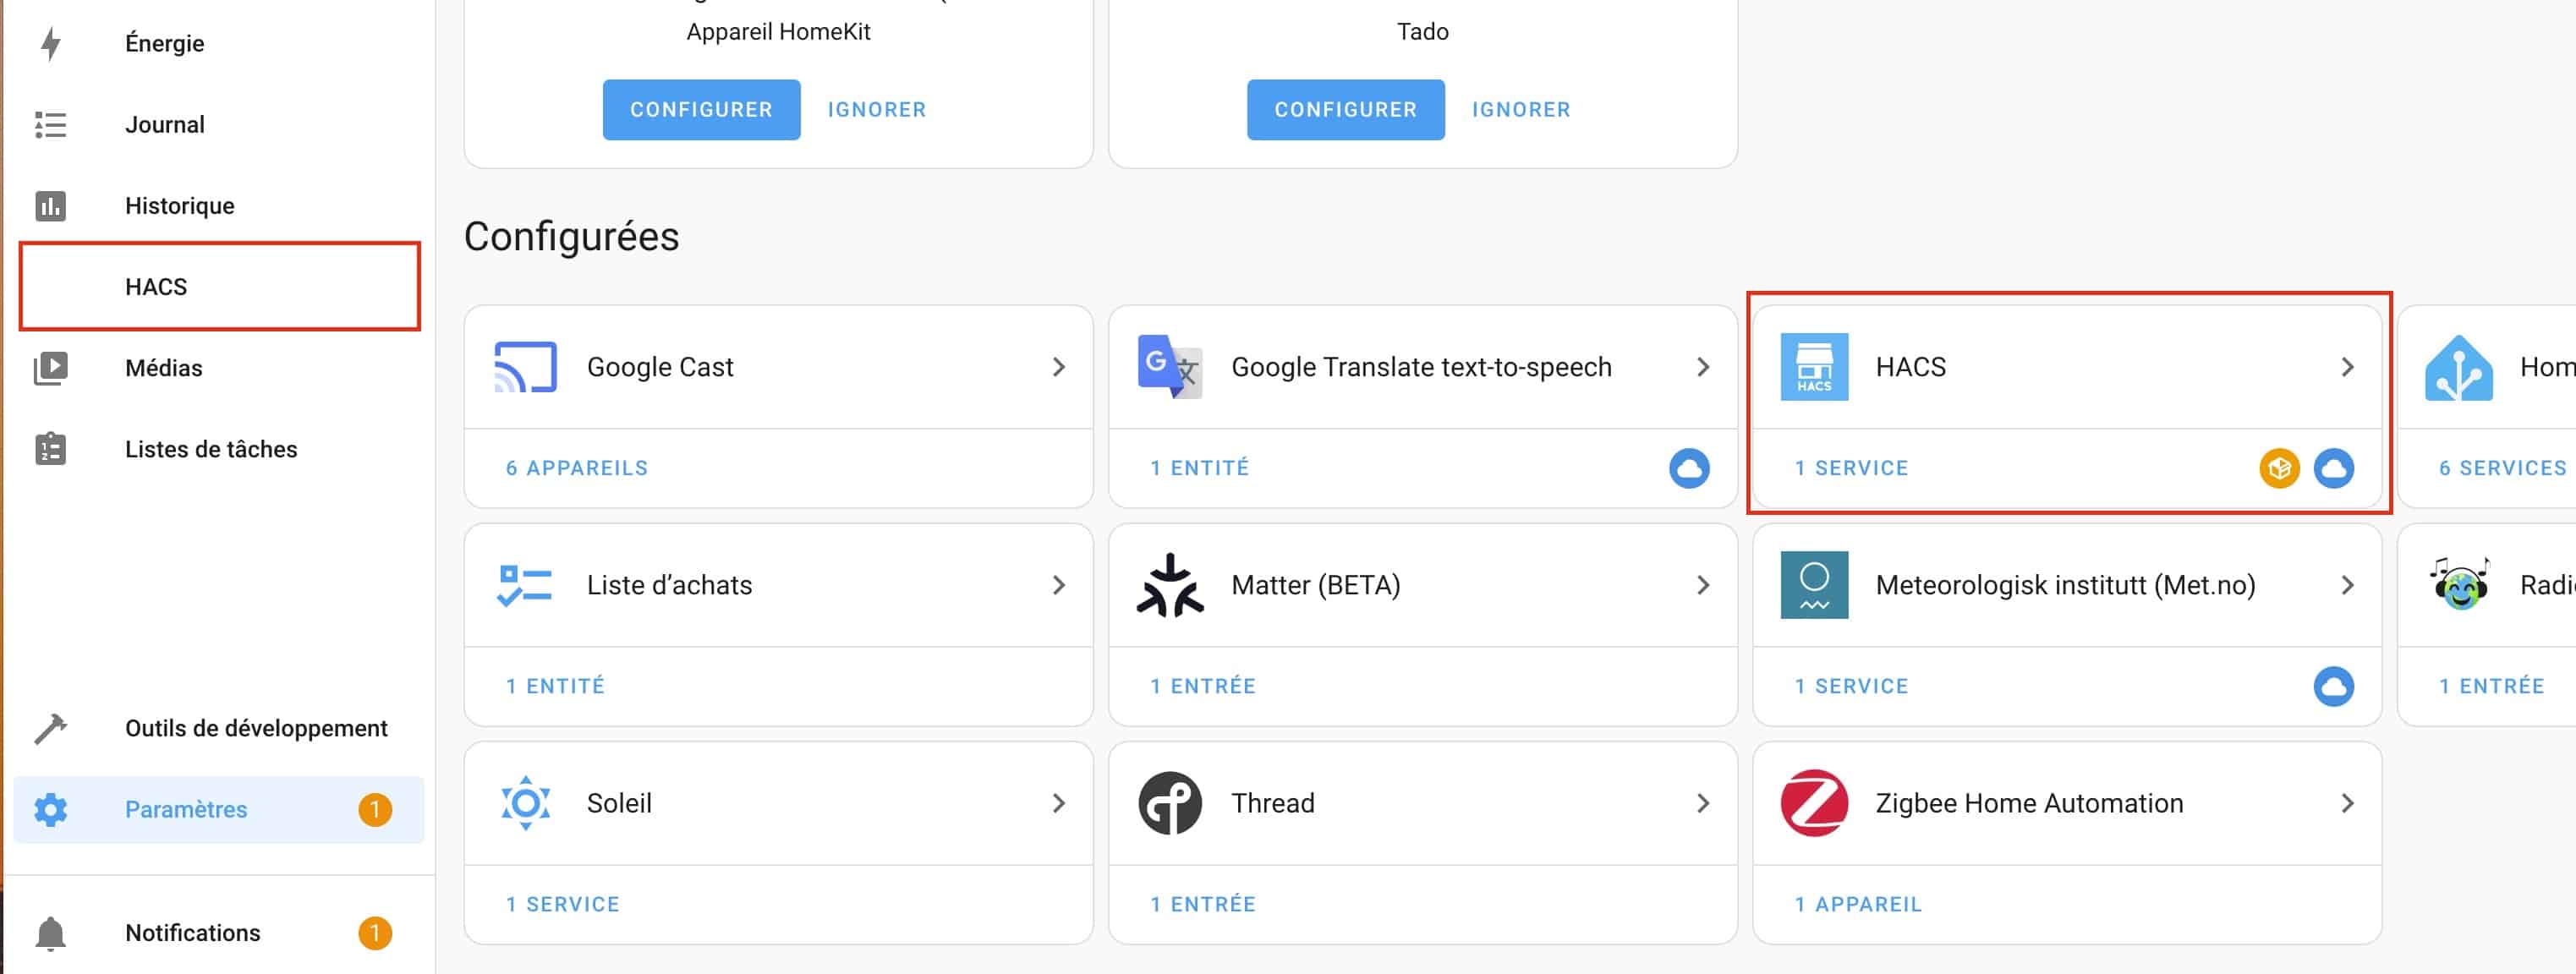Click the Home Assistant logo icon on partial card
The height and width of the screenshot is (974, 2576).
click(x=2459, y=368)
